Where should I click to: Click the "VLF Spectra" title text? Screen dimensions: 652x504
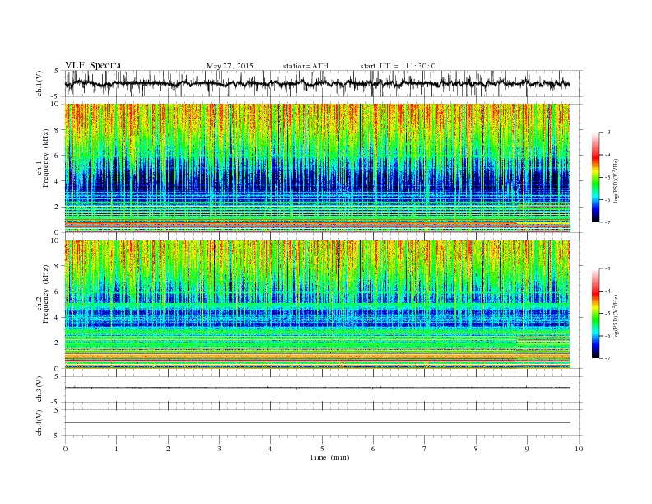pyautogui.click(x=93, y=65)
